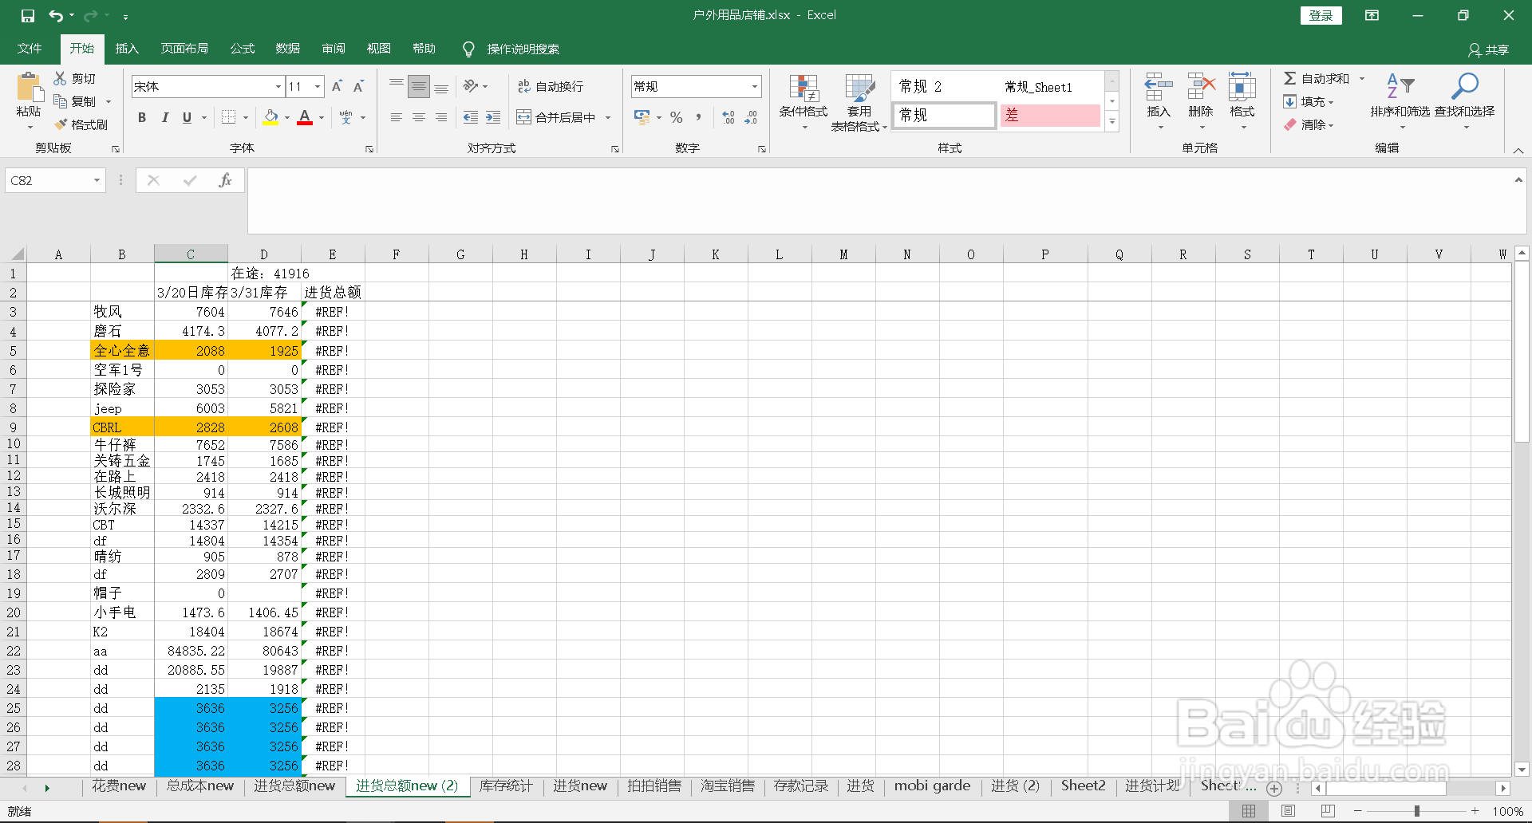
Task: Open Merge and Center dropdown arrow
Action: (608, 118)
